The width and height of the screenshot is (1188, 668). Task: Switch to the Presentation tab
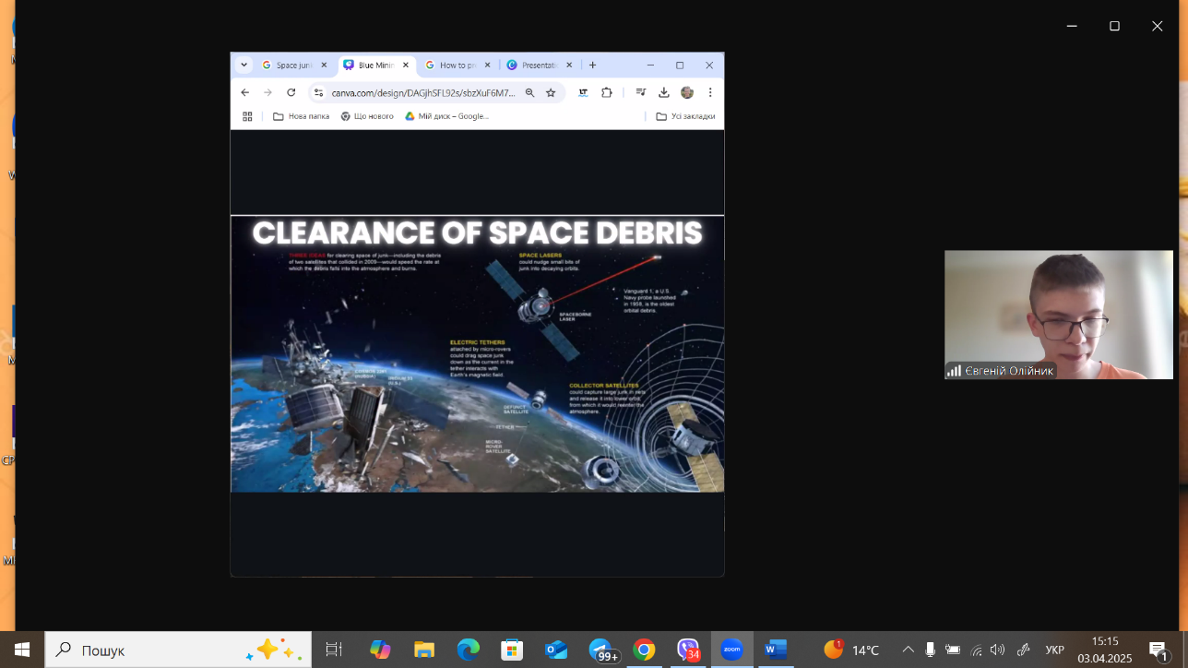tap(539, 66)
